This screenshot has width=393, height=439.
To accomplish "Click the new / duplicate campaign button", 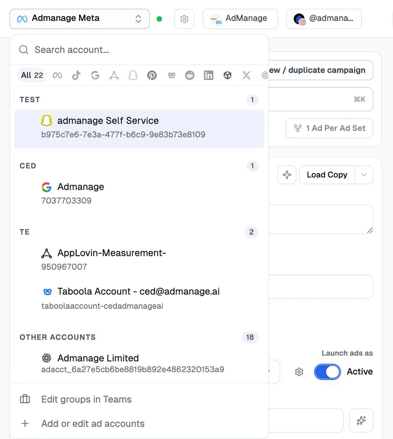I will [321, 70].
